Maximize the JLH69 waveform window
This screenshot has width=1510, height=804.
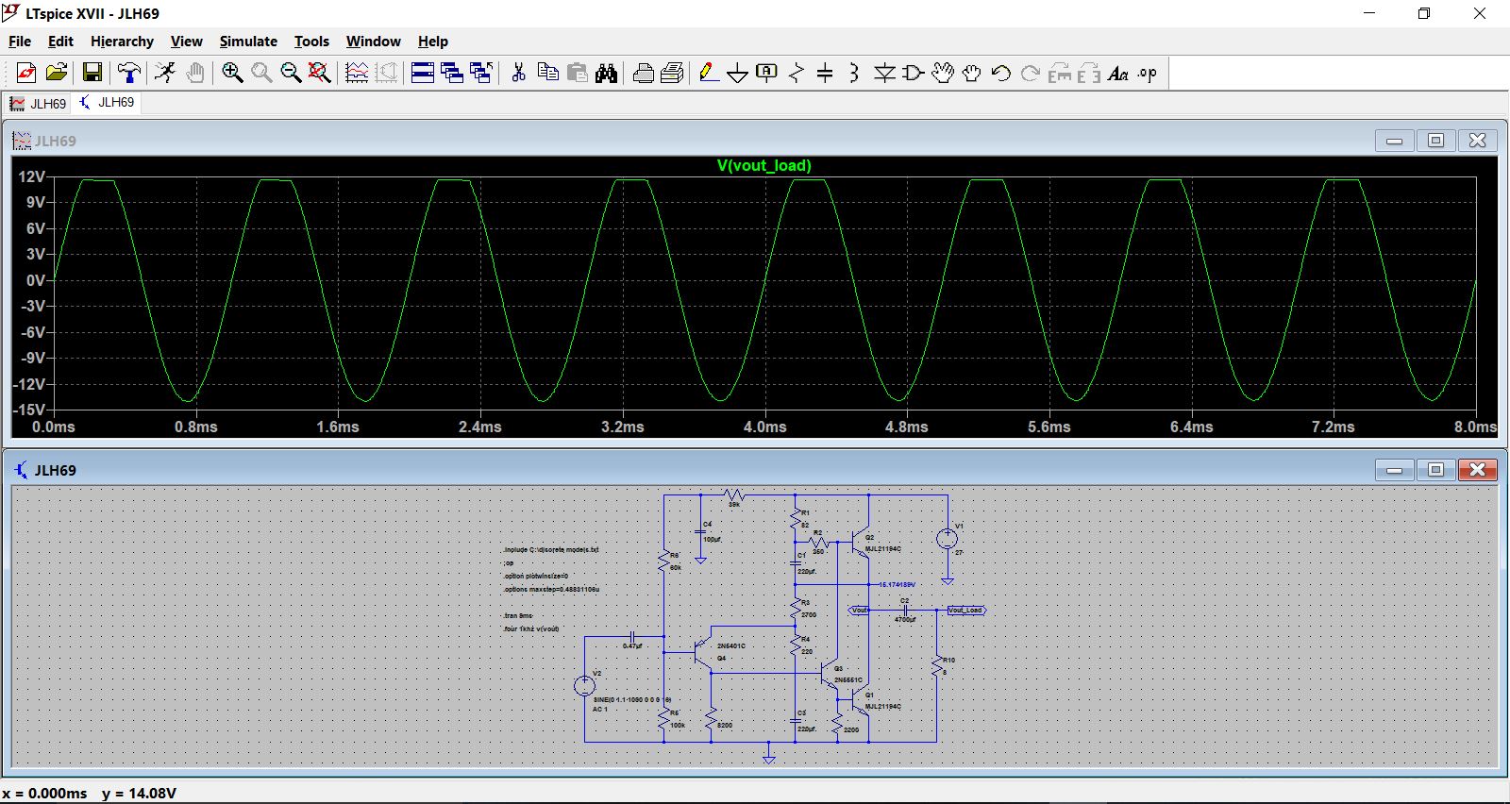pos(1436,141)
